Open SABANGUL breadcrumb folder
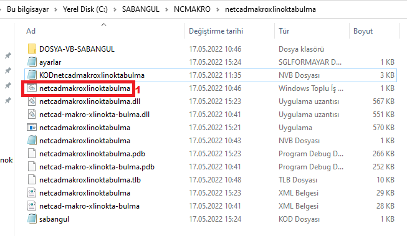Viewport: 407px width, 236px height. pos(141,9)
